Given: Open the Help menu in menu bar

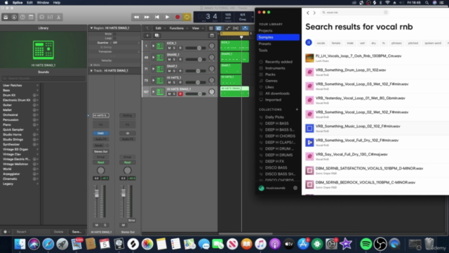Looking at the screenshot, I should coord(57,3).
